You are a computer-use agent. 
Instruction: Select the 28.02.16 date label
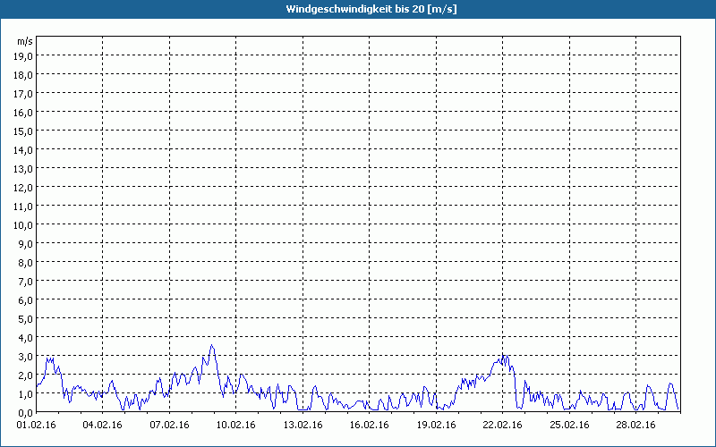[636, 426]
